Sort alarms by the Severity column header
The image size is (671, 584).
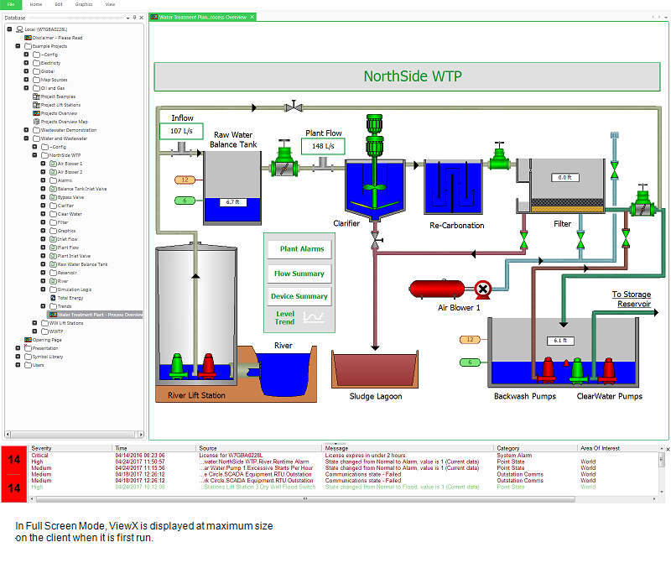click(41, 448)
